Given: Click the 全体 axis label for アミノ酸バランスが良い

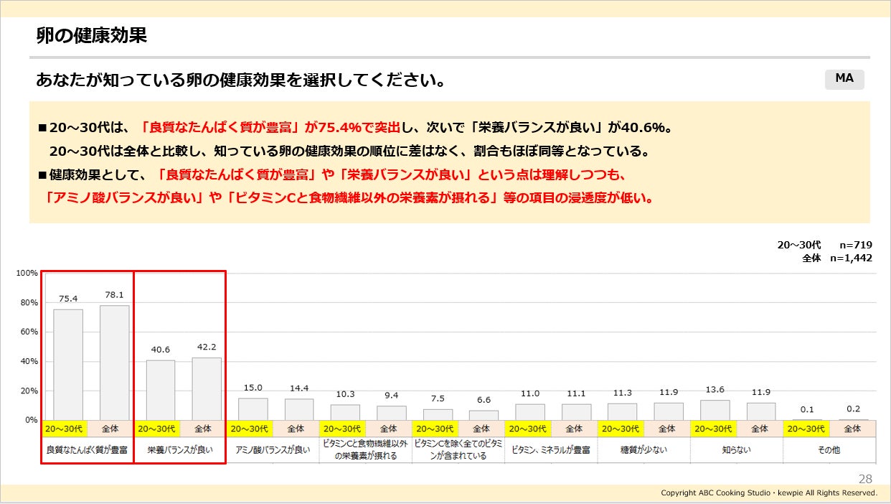Looking at the screenshot, I should [x=296, y=429].
